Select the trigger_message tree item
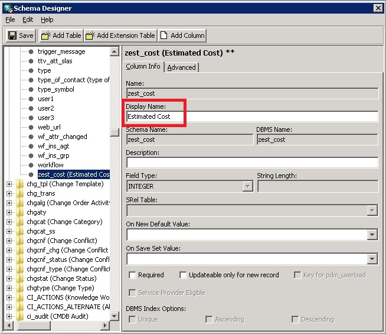The width and height of the screenshot is (386, 334). 61,51
